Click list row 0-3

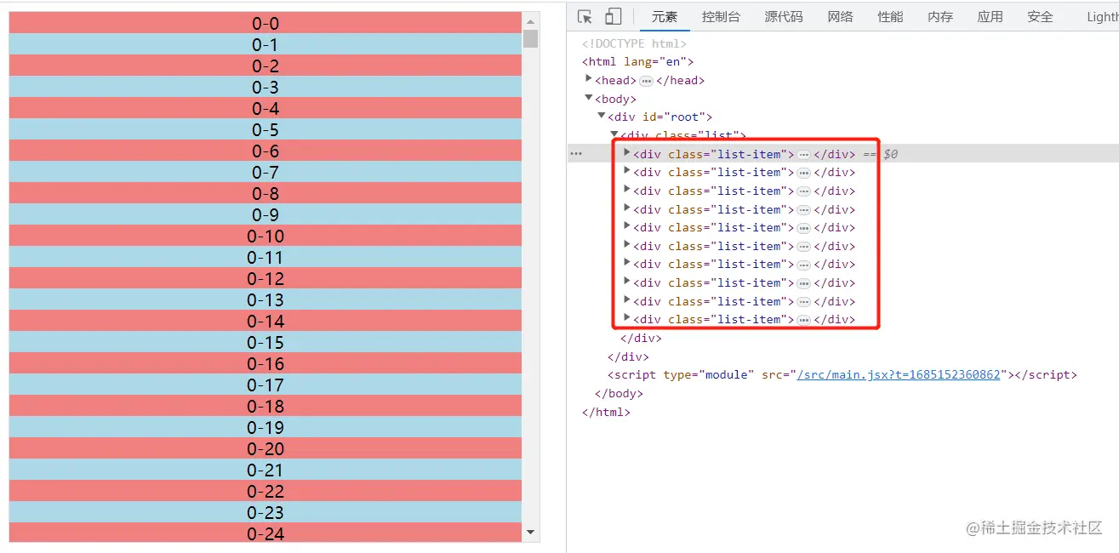pyautogui.click(x=265, y=87)
